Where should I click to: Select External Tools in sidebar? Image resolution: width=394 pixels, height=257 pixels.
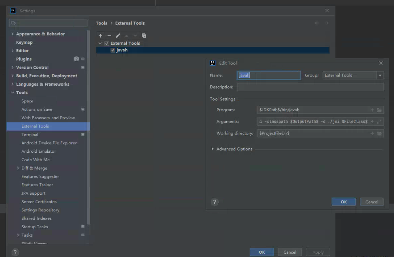[x=48, y=126]
